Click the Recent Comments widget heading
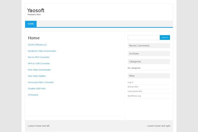This screenshot has height=132, width=198. [139, 46]
